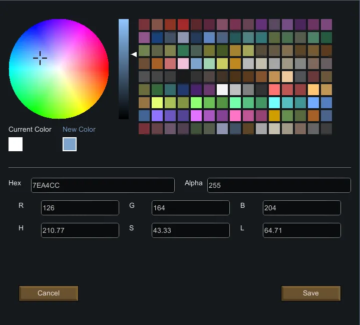
Task: Click the Hex color code field
Action: [103, 185]
